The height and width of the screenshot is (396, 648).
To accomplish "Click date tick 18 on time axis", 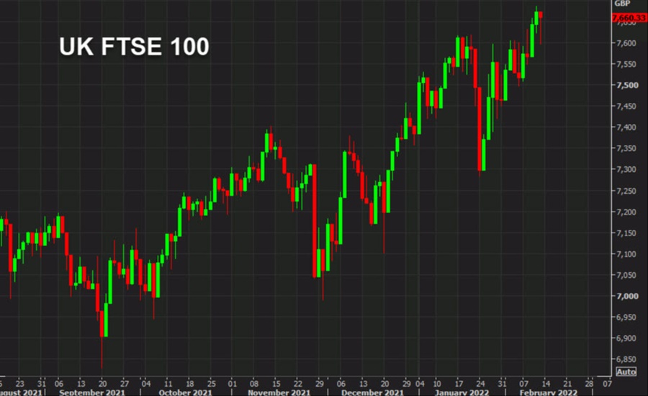I will (189, 384).
